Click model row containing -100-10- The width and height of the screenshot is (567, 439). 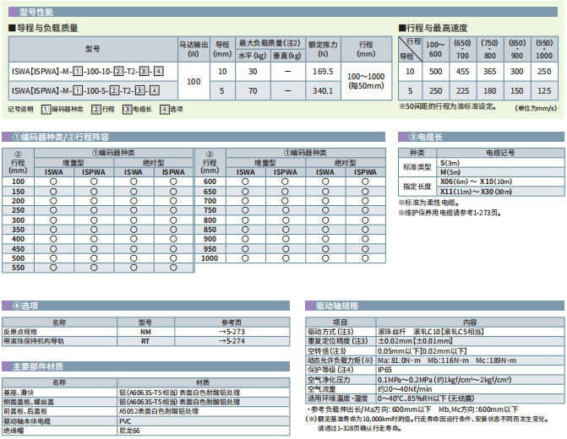pyautogui.click(x=93, y=72)
